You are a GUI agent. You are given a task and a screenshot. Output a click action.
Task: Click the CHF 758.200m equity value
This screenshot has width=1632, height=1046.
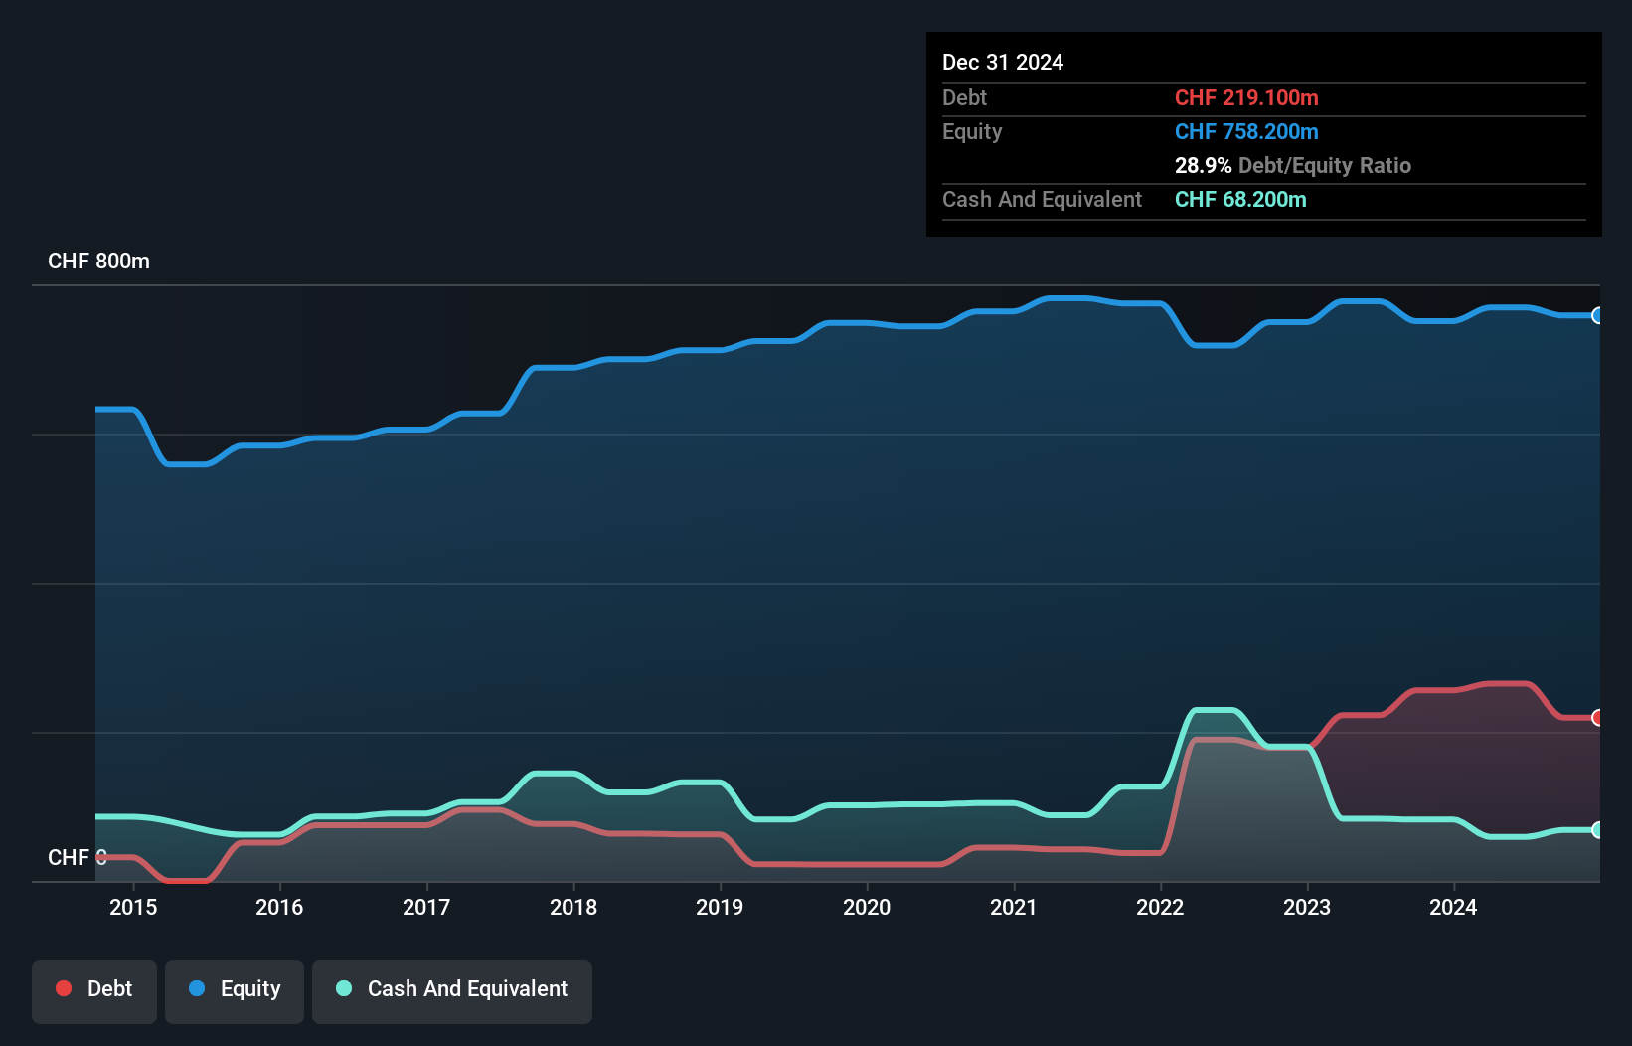coord(1246,131)
